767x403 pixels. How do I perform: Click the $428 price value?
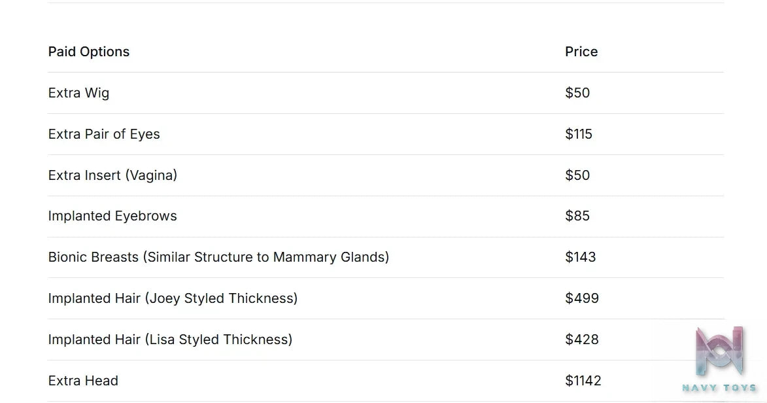[x=581, y=340]
